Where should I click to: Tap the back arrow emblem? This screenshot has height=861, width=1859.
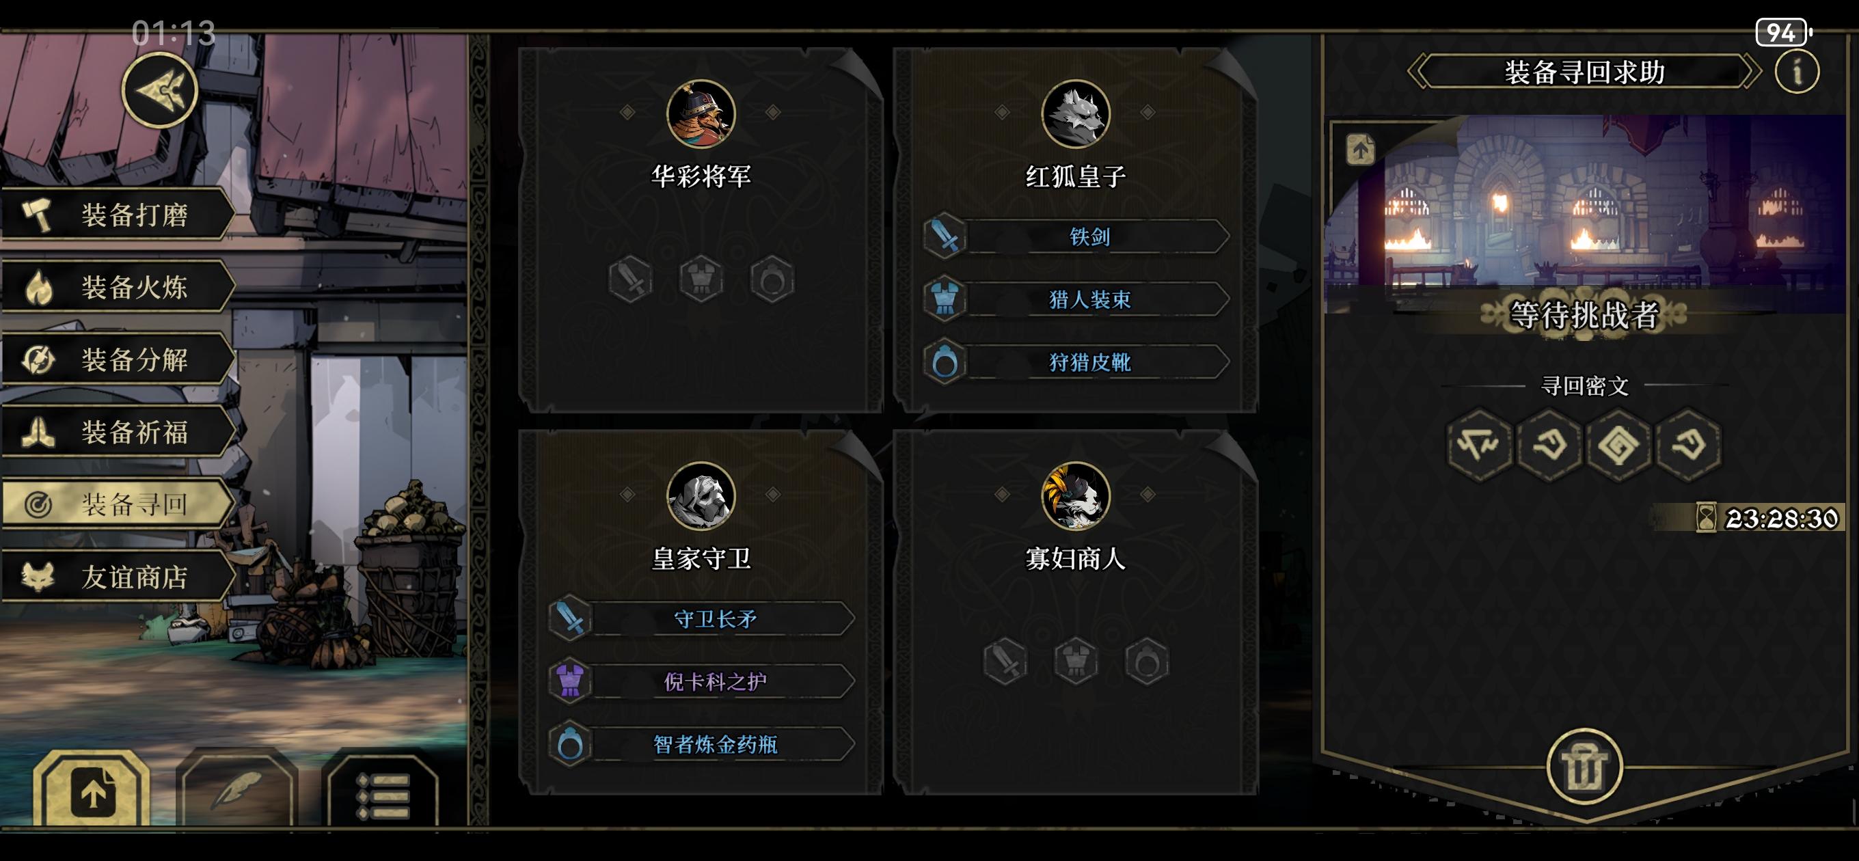pyautogui.click(x=159, y=90)
